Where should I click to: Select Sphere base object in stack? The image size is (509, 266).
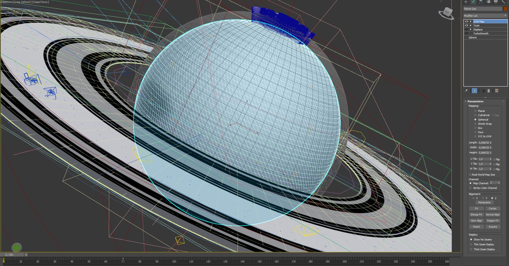coord(472,38)
